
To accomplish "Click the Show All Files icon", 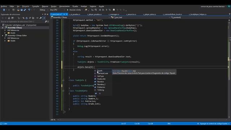I will [33, 18].
